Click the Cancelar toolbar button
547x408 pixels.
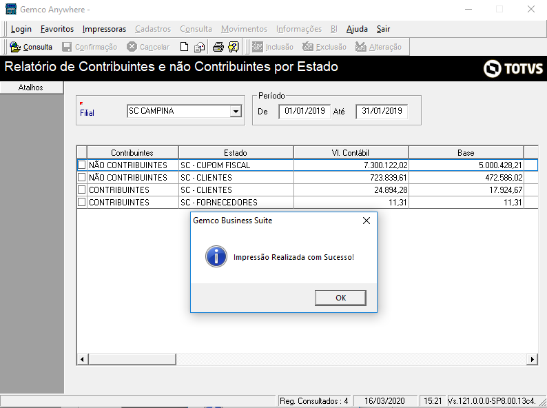[148, 47]
